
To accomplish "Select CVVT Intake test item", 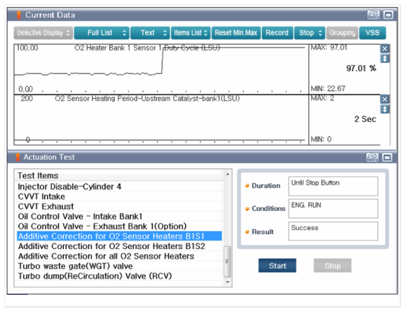I will [x=42, y=197].
